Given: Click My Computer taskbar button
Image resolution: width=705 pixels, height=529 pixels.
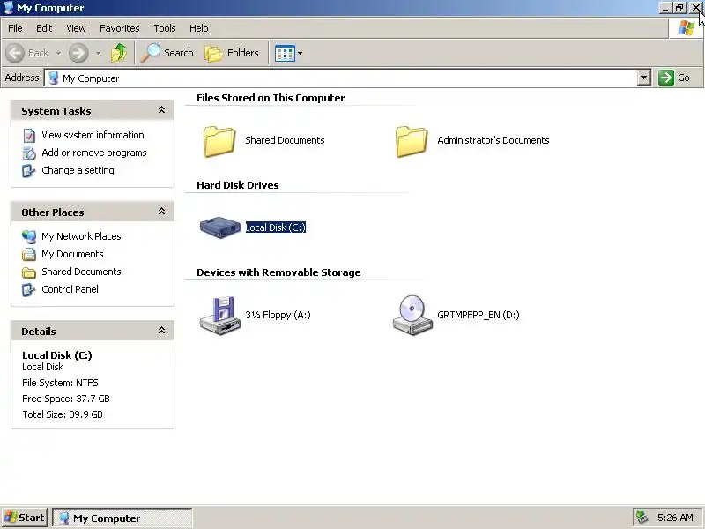Looking at the screenshot, I should [x=122, y=518].
